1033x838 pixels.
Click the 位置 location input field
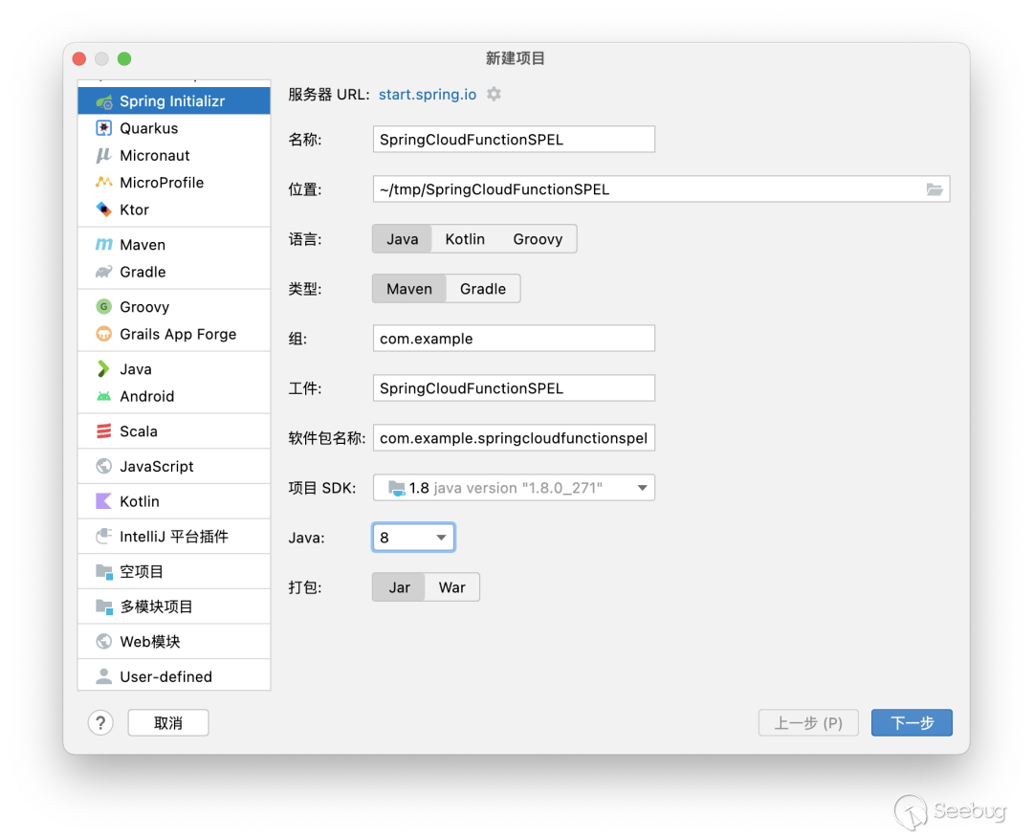(x=662, y=189)
